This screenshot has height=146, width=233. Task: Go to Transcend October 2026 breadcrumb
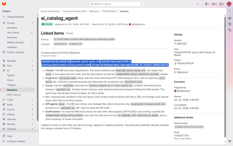pos(75,11)
